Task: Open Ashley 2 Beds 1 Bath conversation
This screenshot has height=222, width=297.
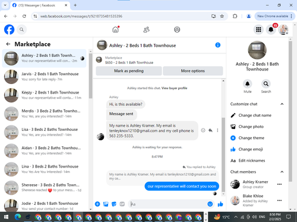Action: click(45, 58)
